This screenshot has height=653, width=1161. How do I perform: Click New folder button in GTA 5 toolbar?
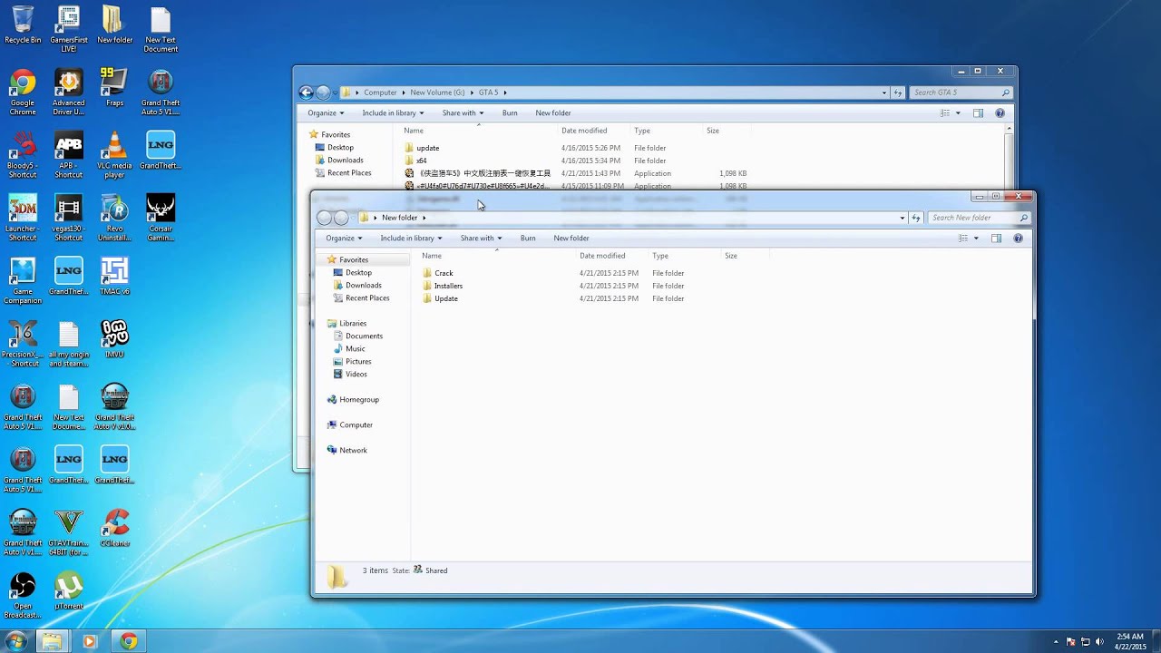pos(553,113)
